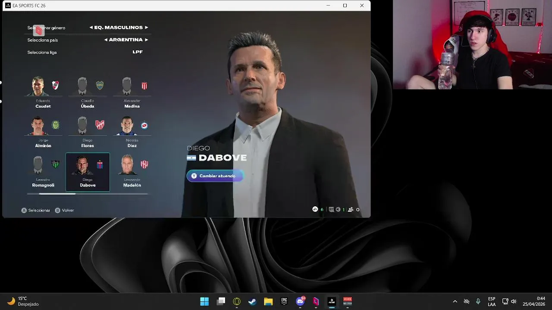Click the speaker voice chat icon
The width and height of the screenshot is (552, 310).
pyautogui.click(x=339, y=210)
